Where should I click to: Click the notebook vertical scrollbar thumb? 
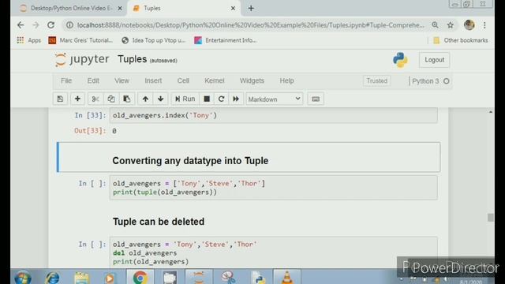(x=491, y=218)
